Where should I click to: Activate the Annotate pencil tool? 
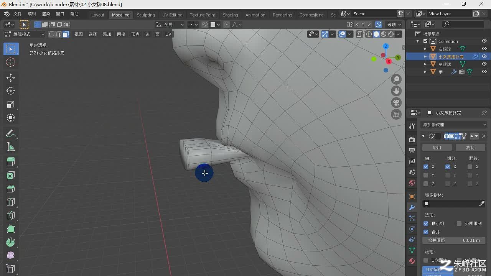pyautogui.click(x=11, y=133)
